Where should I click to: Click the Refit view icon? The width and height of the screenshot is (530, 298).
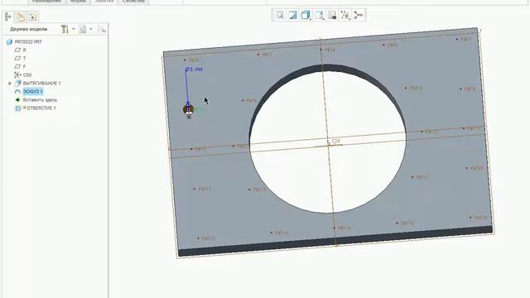click(x=280, y=15)
